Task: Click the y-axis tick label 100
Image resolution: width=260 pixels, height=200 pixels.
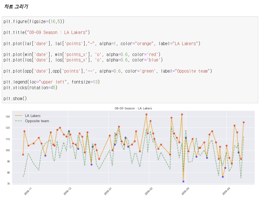Action: (8, 150)
